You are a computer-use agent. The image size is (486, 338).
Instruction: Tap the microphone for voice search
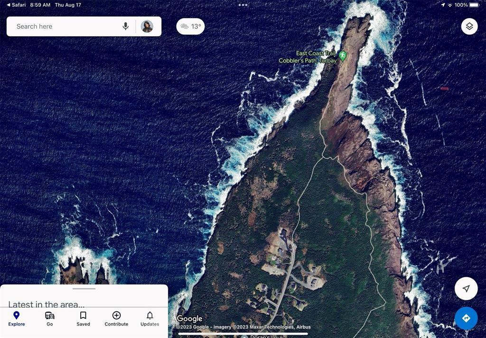pyautogui.click(x=125, y=26)
